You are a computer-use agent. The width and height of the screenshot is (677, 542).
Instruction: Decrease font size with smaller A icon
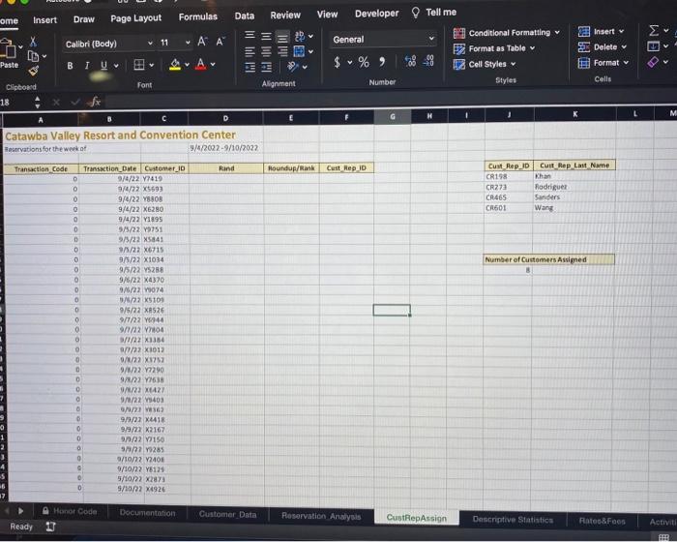tap(221, 42)
